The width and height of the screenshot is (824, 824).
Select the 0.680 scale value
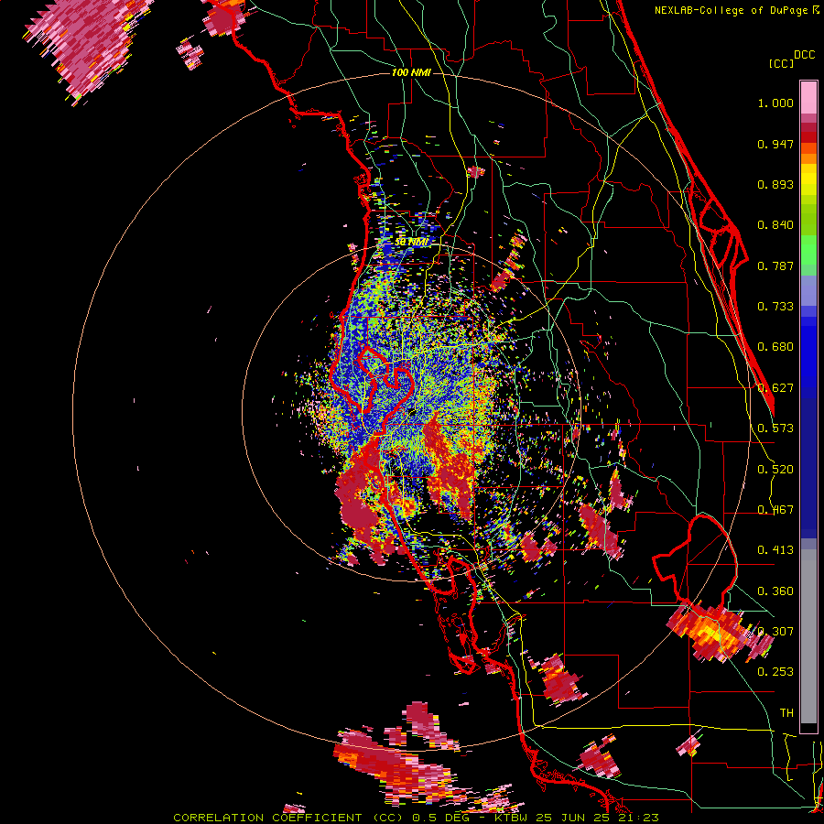(x=775, y=347)
